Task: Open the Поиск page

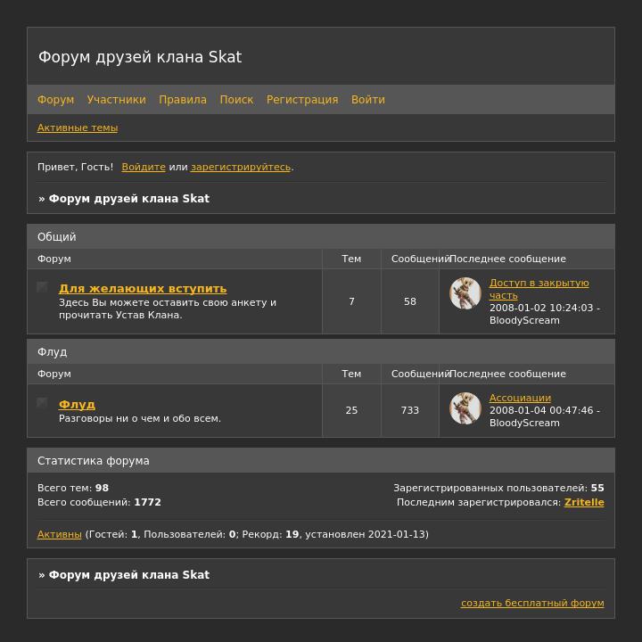Action: 236,100
